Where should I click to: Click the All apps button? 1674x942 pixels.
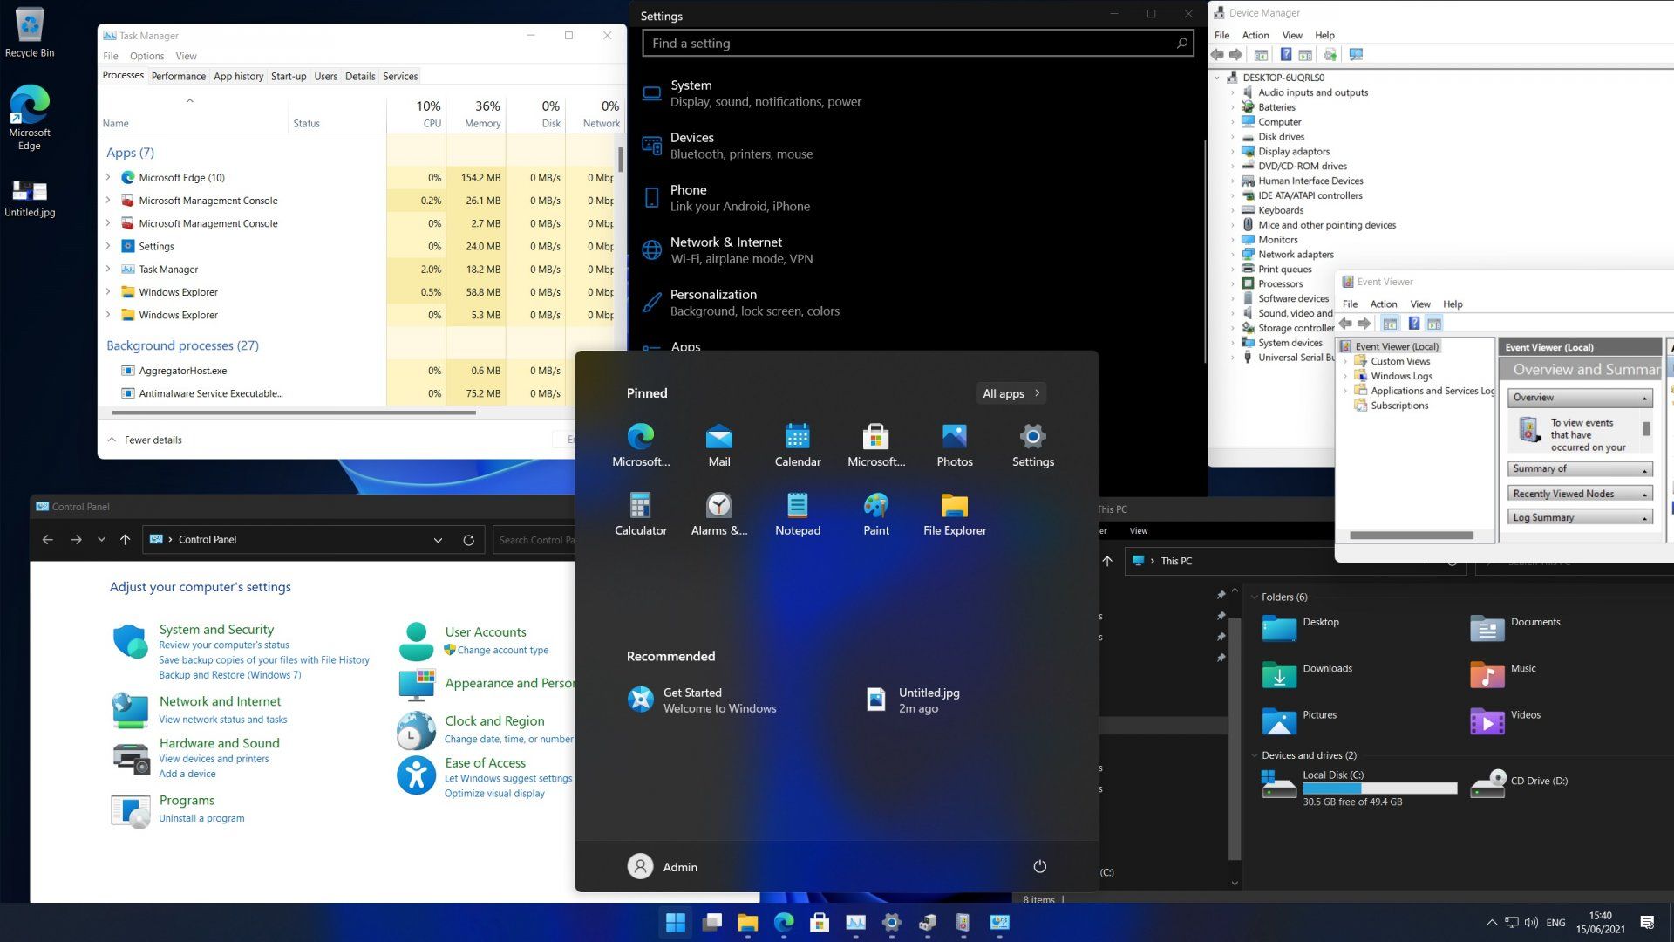(1011, 393)
